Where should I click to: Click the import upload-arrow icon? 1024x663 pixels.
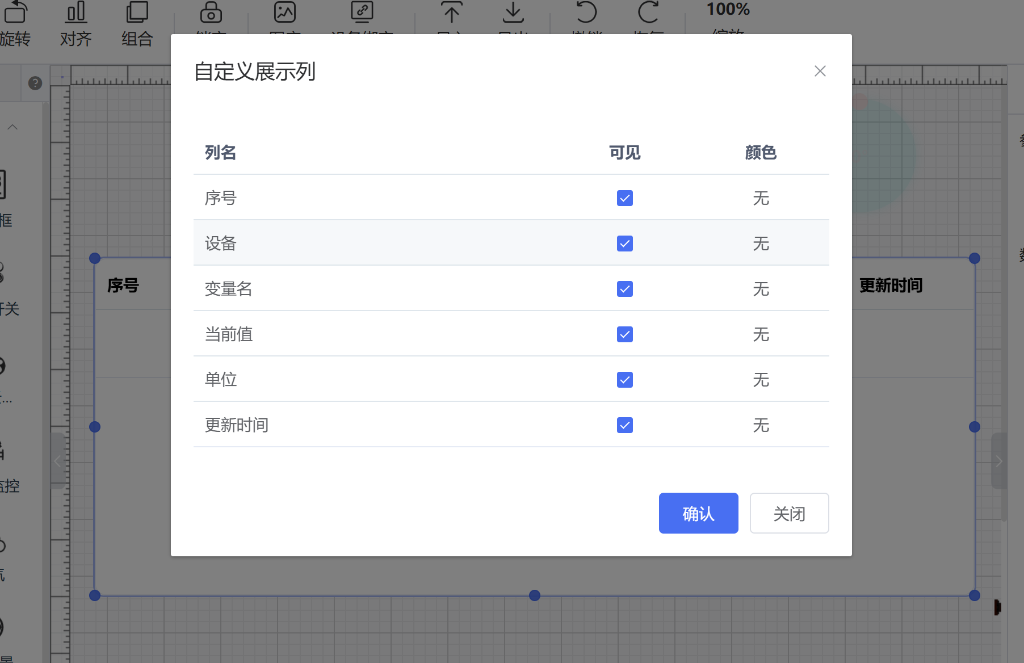452,12
